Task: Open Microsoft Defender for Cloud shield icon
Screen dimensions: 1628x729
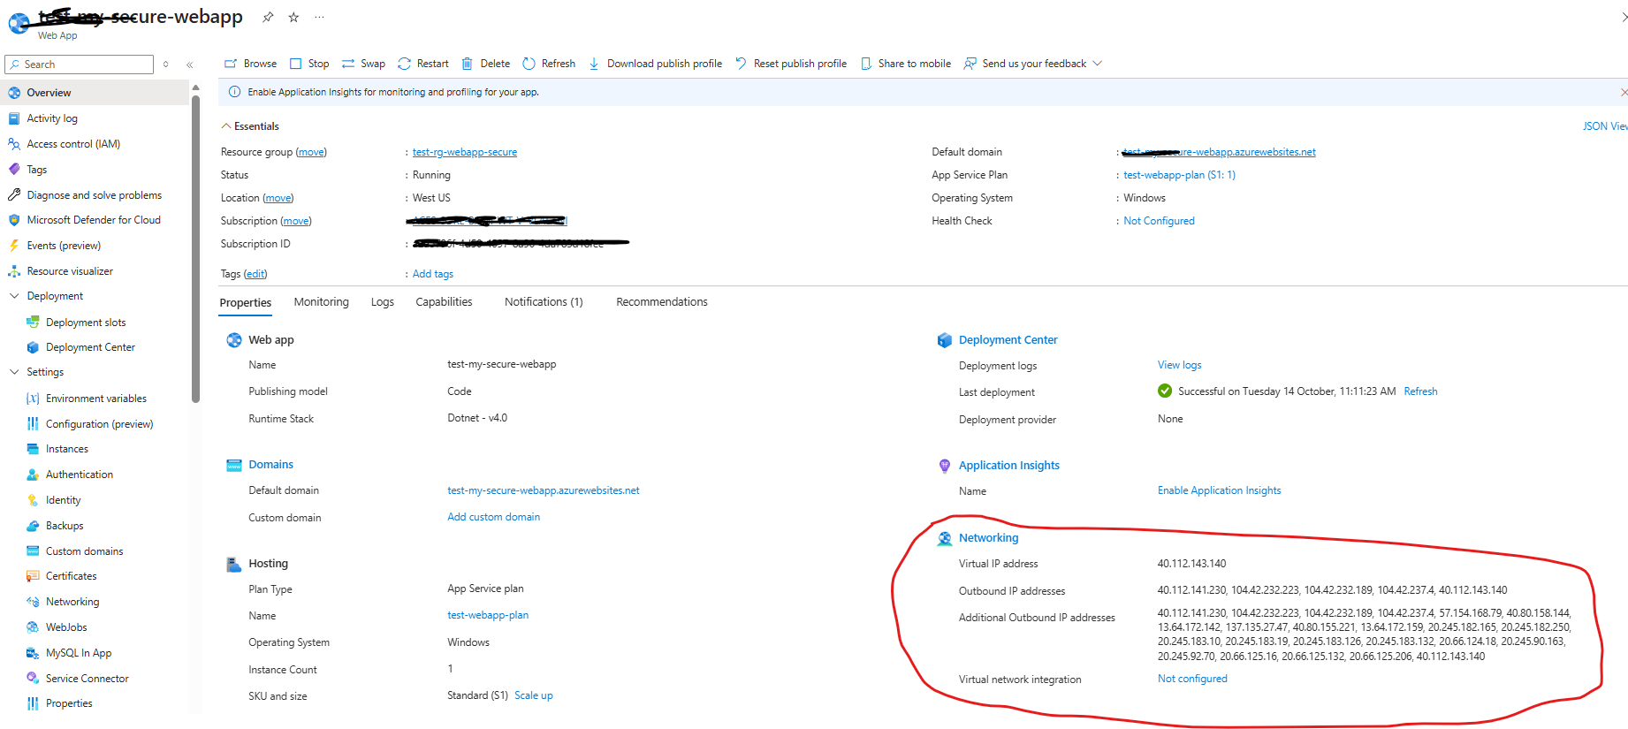Action: [14, 220]
